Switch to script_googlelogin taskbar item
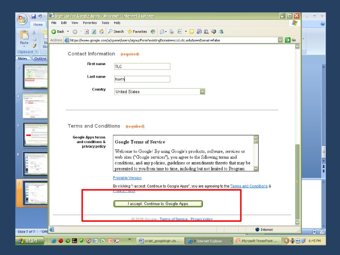The width and height of the screenshot is (340, 255). 160,241
